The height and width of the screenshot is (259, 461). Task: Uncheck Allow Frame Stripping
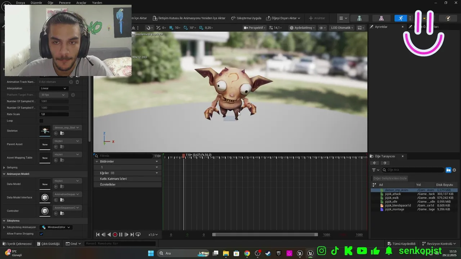pyautogui.click(x=41, y=234)
